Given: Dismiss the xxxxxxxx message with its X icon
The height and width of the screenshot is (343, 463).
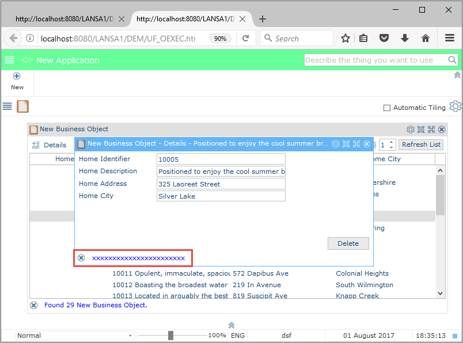Looking at the screenshot, I should click(x=81, y=258).
